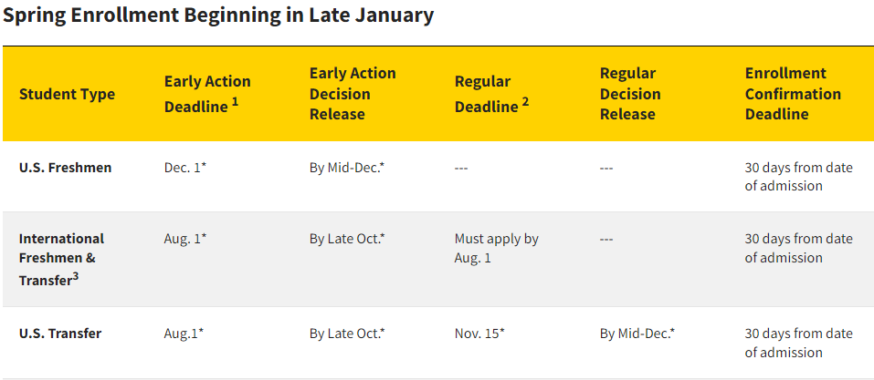Image resolution: width=874 pixels, height=380 pixels.
Task: Select the International Freshmen & Transfer row label
Action: point(62,258)
